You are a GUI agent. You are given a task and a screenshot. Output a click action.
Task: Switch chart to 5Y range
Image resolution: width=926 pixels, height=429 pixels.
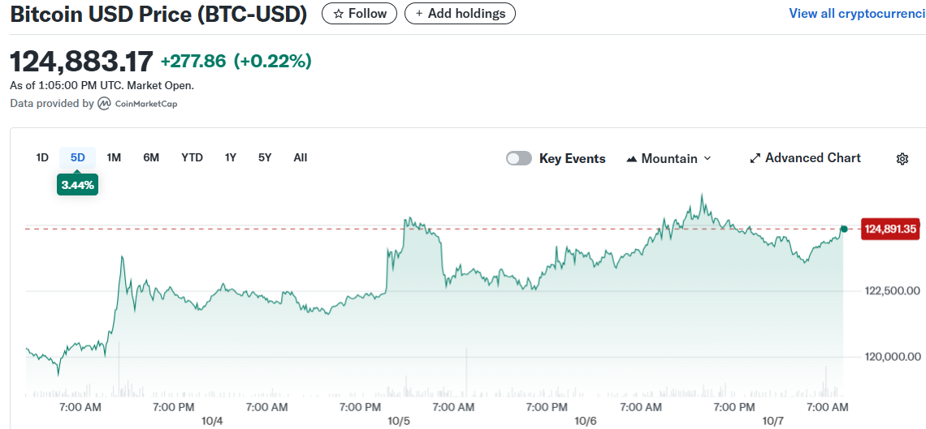point(265,157)
